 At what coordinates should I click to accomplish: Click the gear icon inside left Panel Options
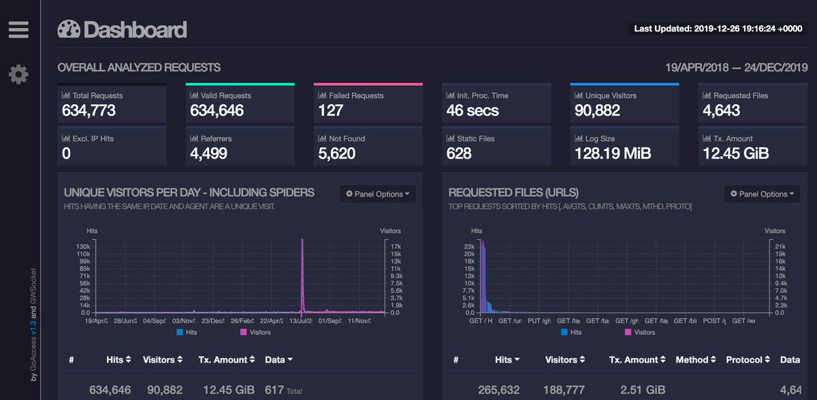coord(351,194)
